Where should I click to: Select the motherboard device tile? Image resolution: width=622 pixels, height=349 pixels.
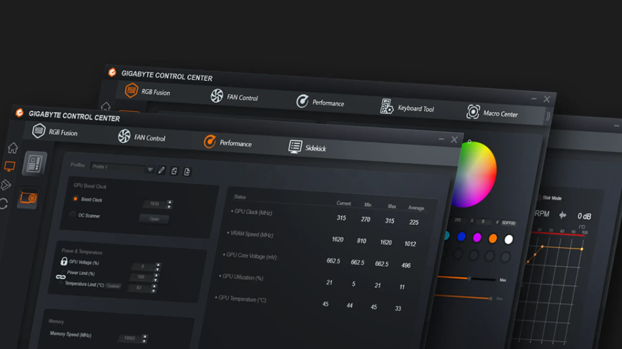[34, 164]
